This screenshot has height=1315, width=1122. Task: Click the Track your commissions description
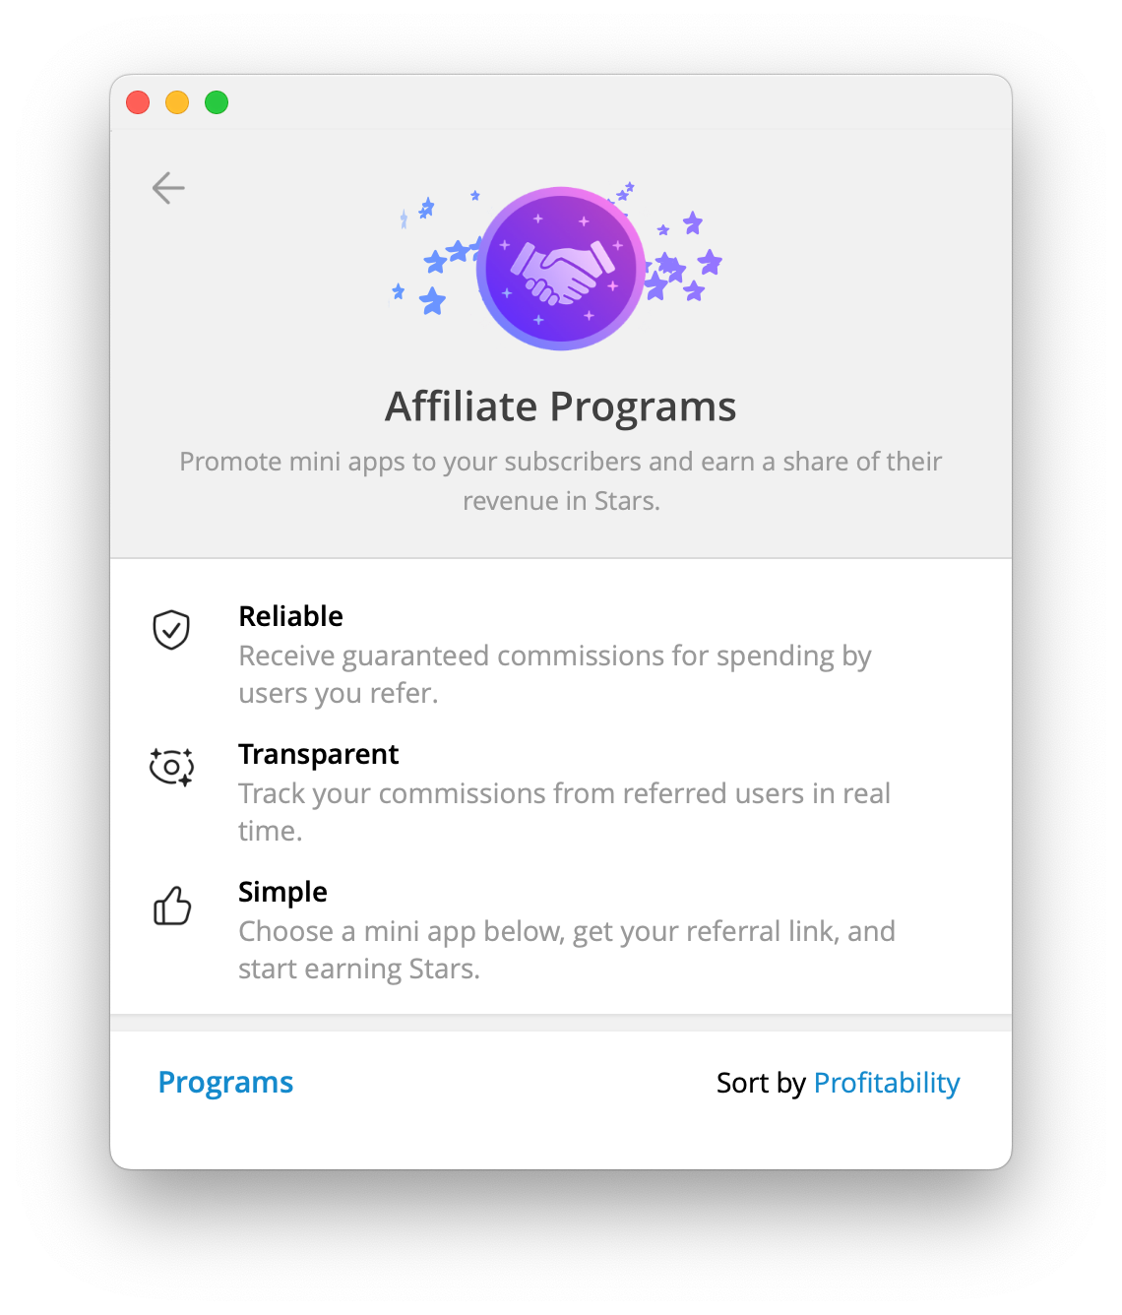(x=565, y=812)
